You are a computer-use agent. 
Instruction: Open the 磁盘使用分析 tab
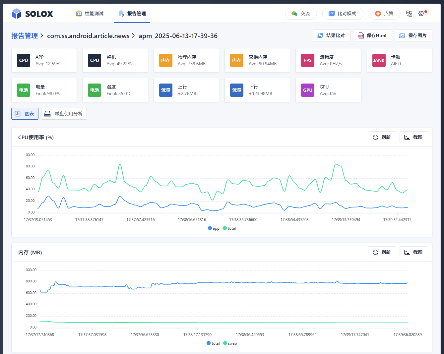[64, 114]
